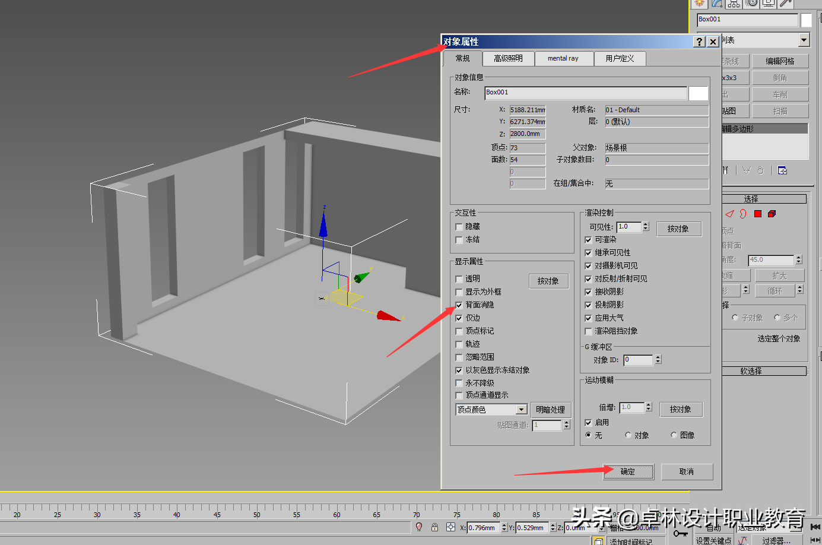The width and height of the screenshot is (822, 545).
Task: Click the 确定 button
Action: [628, 471]
